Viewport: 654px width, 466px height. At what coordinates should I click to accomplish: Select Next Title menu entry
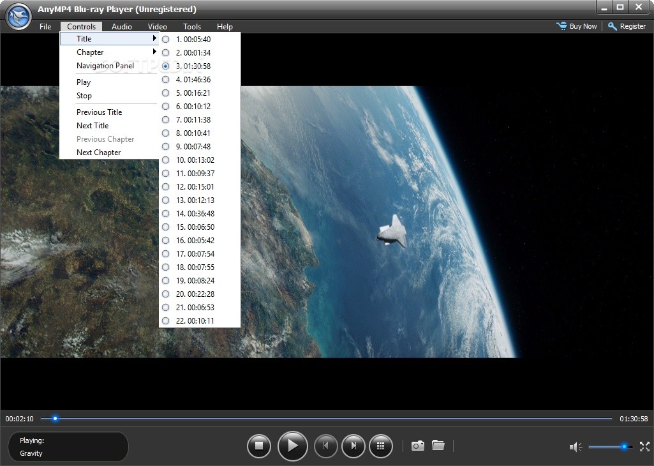pos(109,126)
